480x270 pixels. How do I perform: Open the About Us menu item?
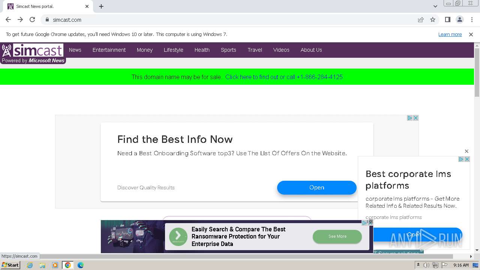click(311, 50)
